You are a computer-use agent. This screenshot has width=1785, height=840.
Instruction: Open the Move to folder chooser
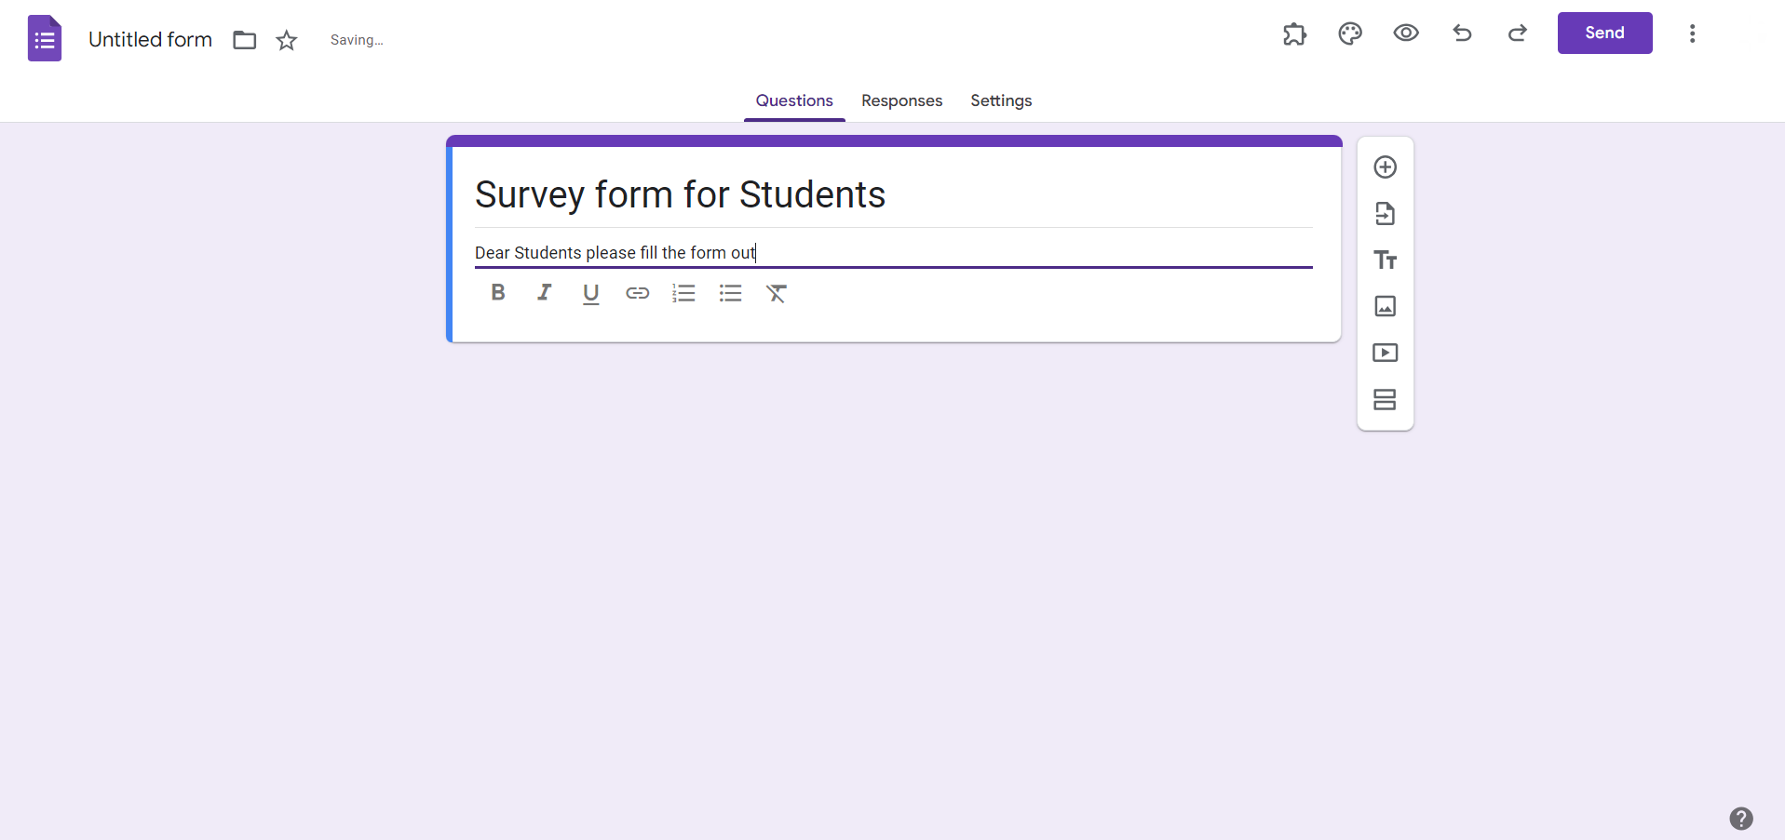pos(245,40)
